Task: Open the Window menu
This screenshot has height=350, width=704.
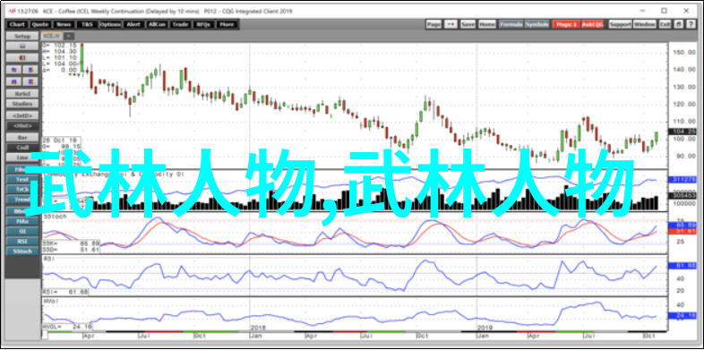Action: click(645, 24)
